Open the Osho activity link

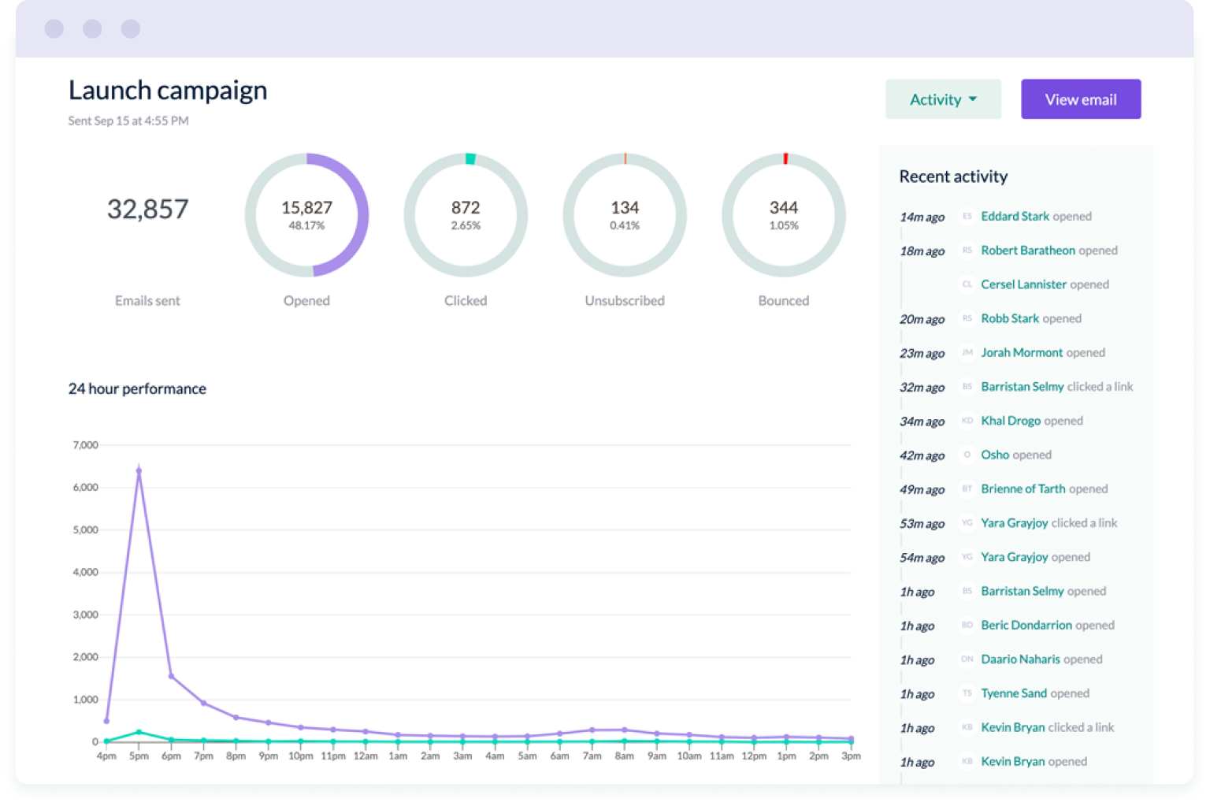pyautogui.click(x=995, y=455)
